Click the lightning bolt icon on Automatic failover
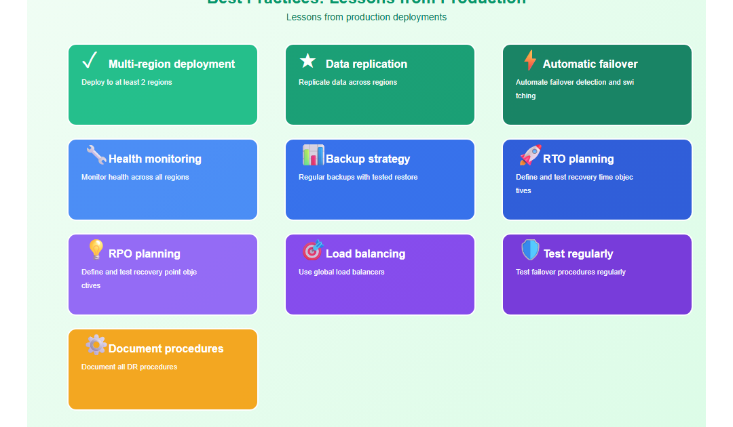733x427 pixels. point(530,60)
